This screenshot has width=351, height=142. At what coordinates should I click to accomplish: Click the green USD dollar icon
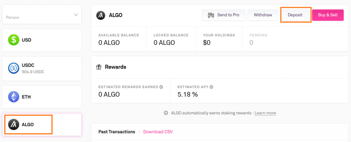[x=14, y=40]
